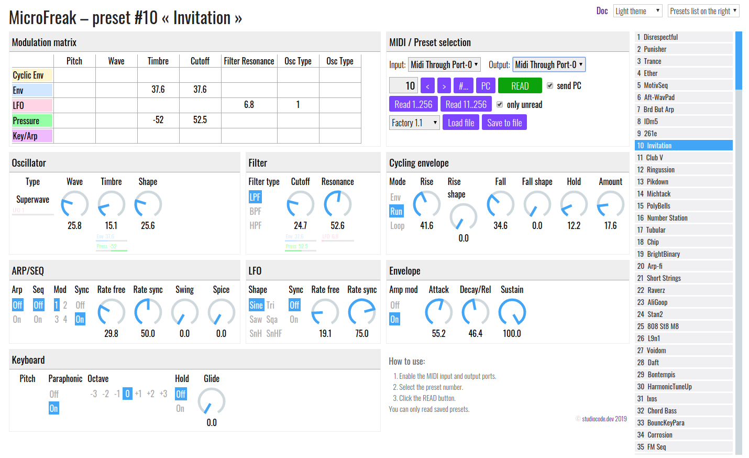Click Load file button

(461, 123)
